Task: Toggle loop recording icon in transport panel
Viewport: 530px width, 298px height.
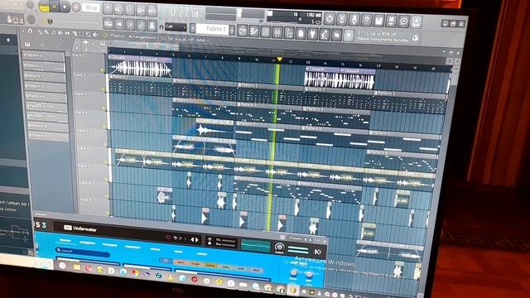Action: 152,10
